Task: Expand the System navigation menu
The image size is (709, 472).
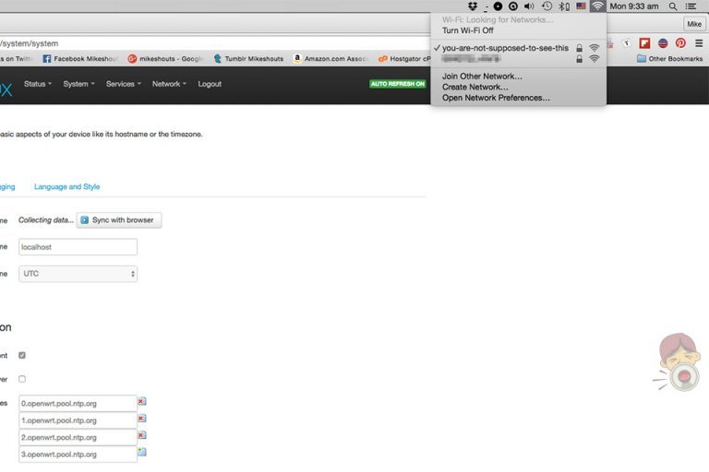Action: point(78,84)
